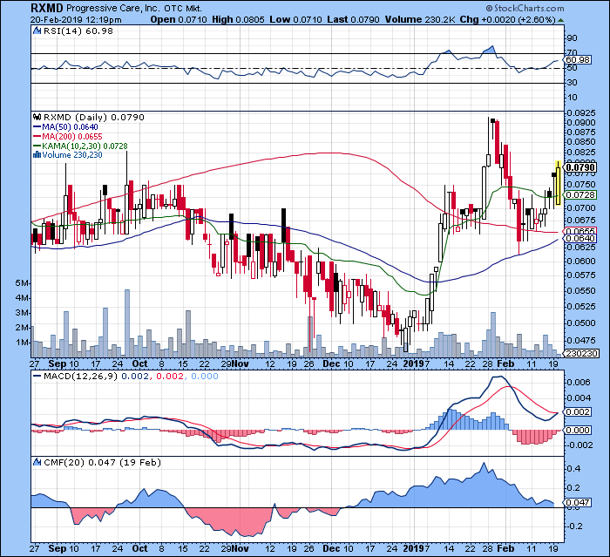Click the CMF(20) indicator icon

(x=37, y=462)
